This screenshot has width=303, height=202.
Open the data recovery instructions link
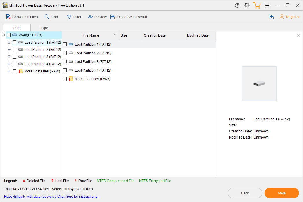point(51,197)
